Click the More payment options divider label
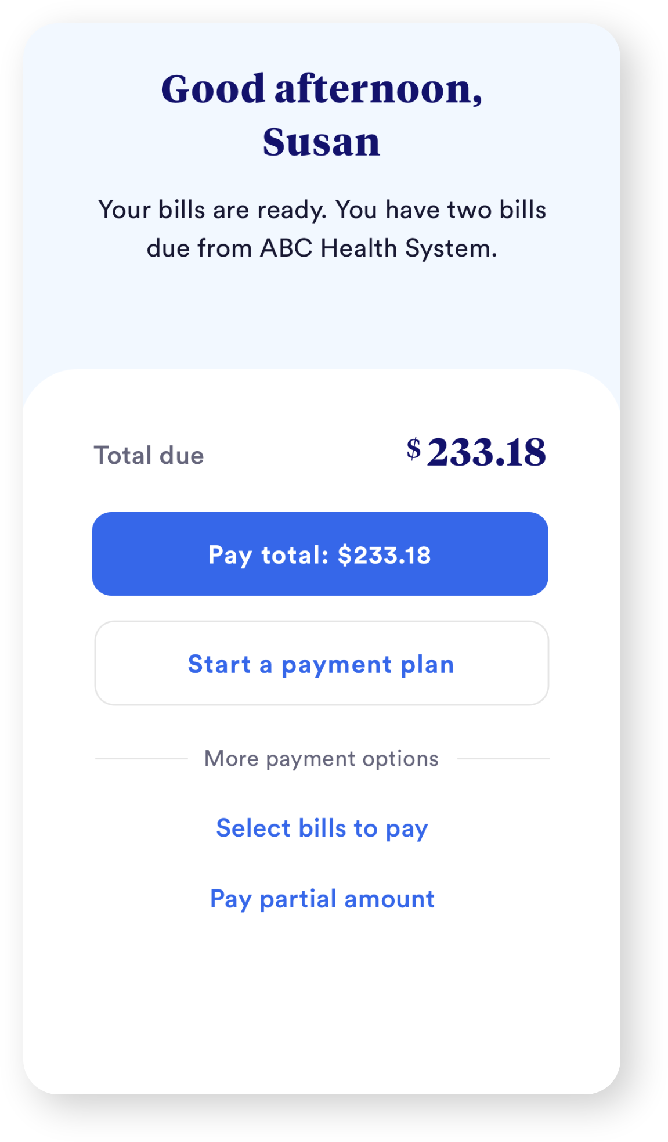Viewport: 668px width, 1142px height. tap(322, 758)
